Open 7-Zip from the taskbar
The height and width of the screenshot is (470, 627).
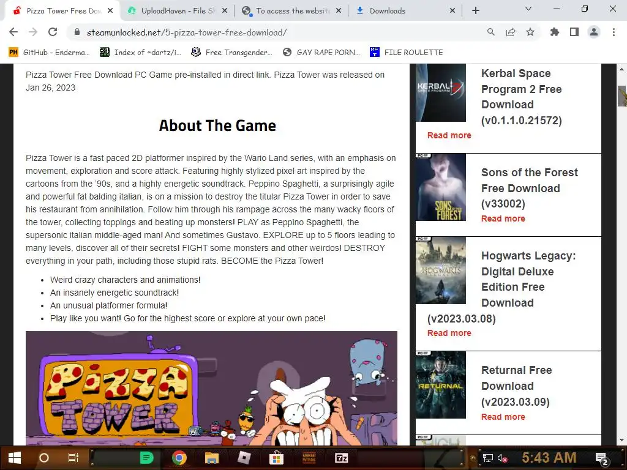pyautogui.click(x=341, y=458)
